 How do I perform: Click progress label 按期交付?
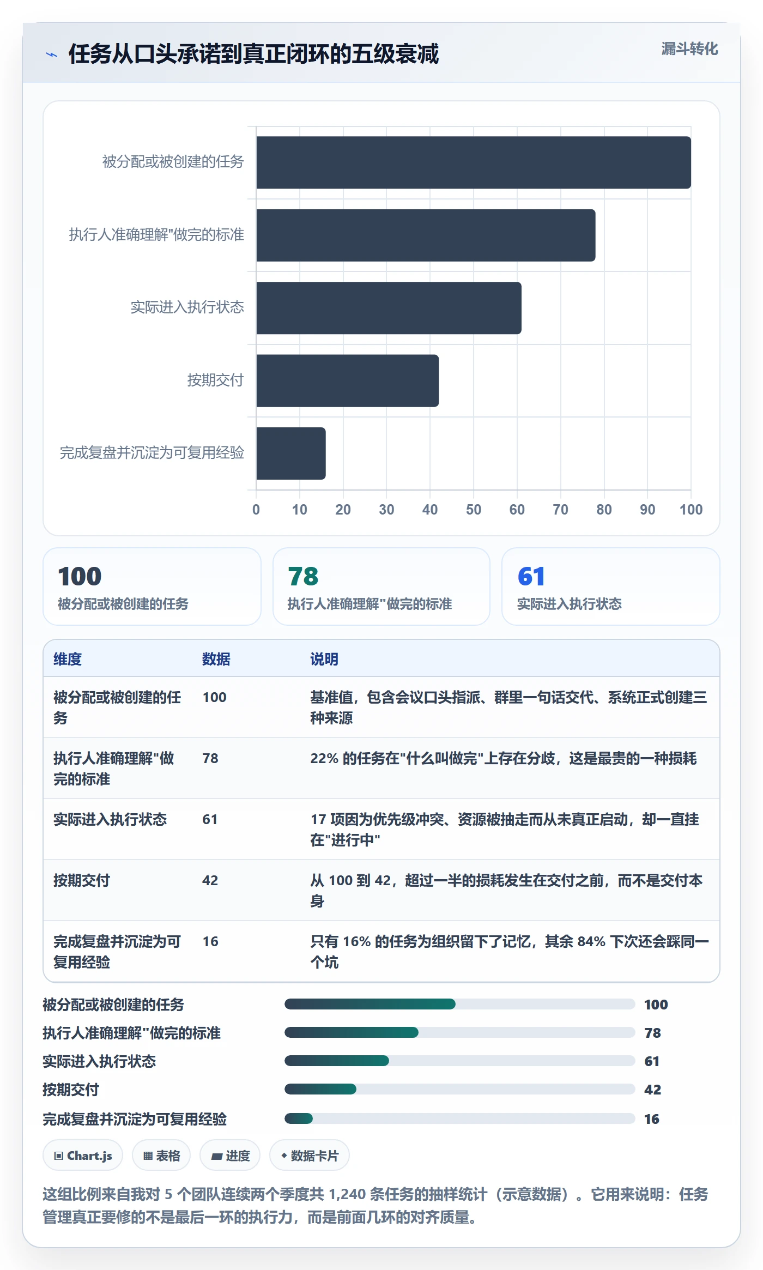71,1090
